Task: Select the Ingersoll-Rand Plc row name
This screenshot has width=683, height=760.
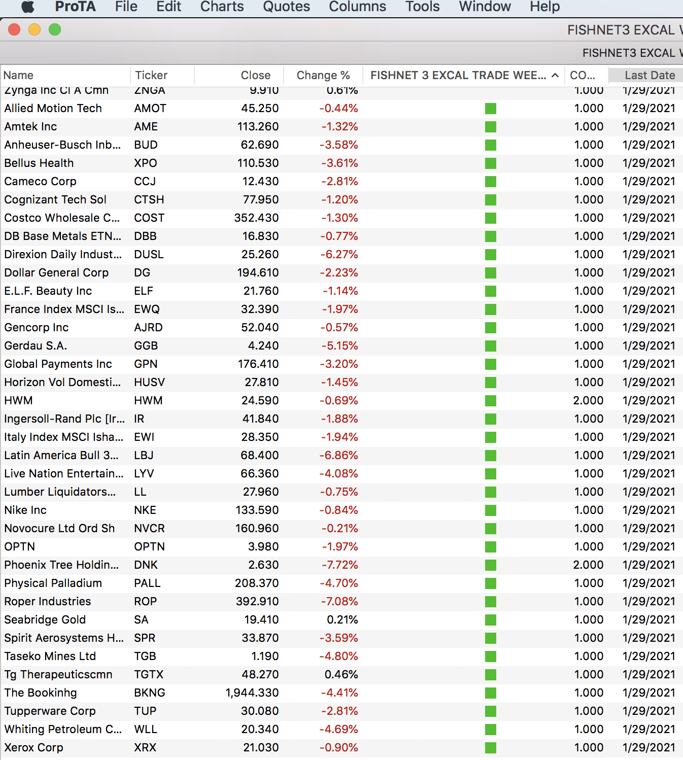Action: 64,419
